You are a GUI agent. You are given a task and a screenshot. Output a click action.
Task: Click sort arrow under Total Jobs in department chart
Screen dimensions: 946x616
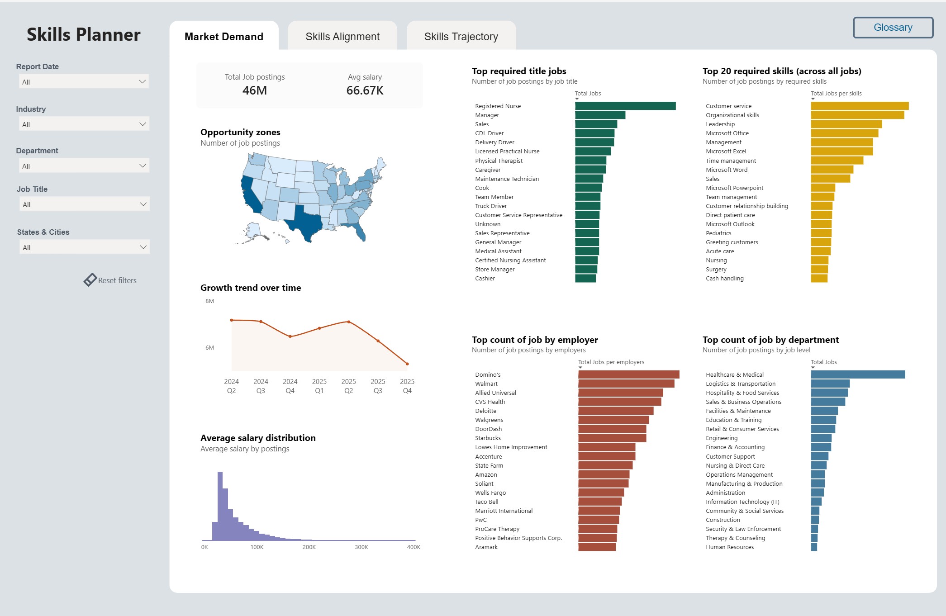point(813,368)
